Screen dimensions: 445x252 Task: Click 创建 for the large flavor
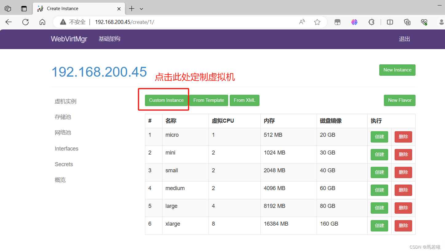click(380, 208)
